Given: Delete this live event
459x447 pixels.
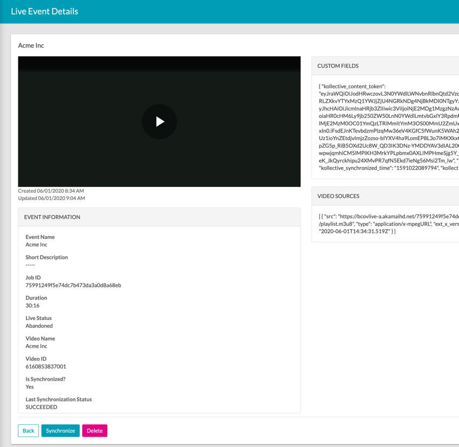Looking at the screenshot, I should (94, 431).
